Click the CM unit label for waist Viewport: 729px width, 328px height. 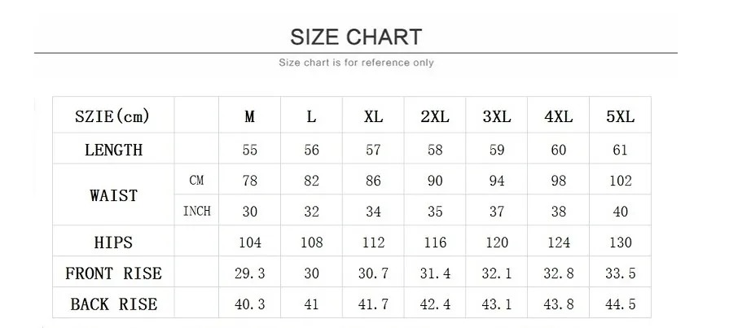pyautogui.click(x=196, y=181)
